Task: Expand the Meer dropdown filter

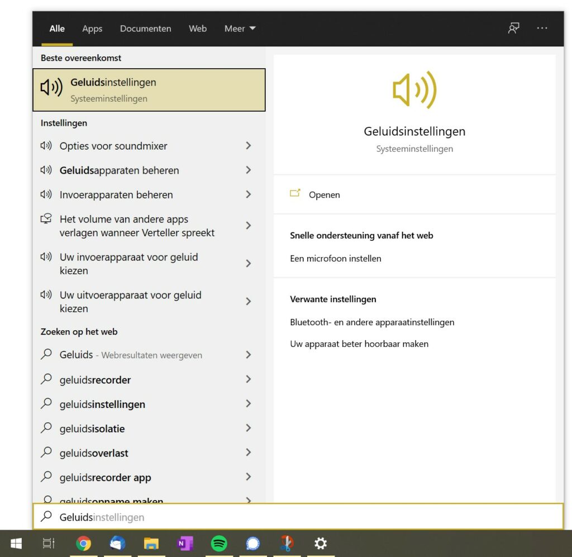Action: [240, 28]
